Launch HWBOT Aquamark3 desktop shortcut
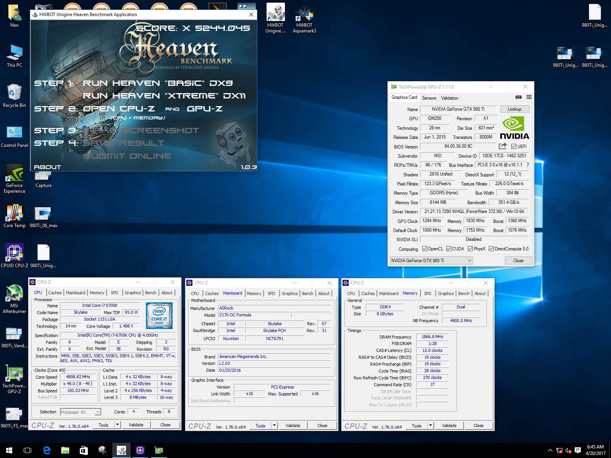 [304, 18]
